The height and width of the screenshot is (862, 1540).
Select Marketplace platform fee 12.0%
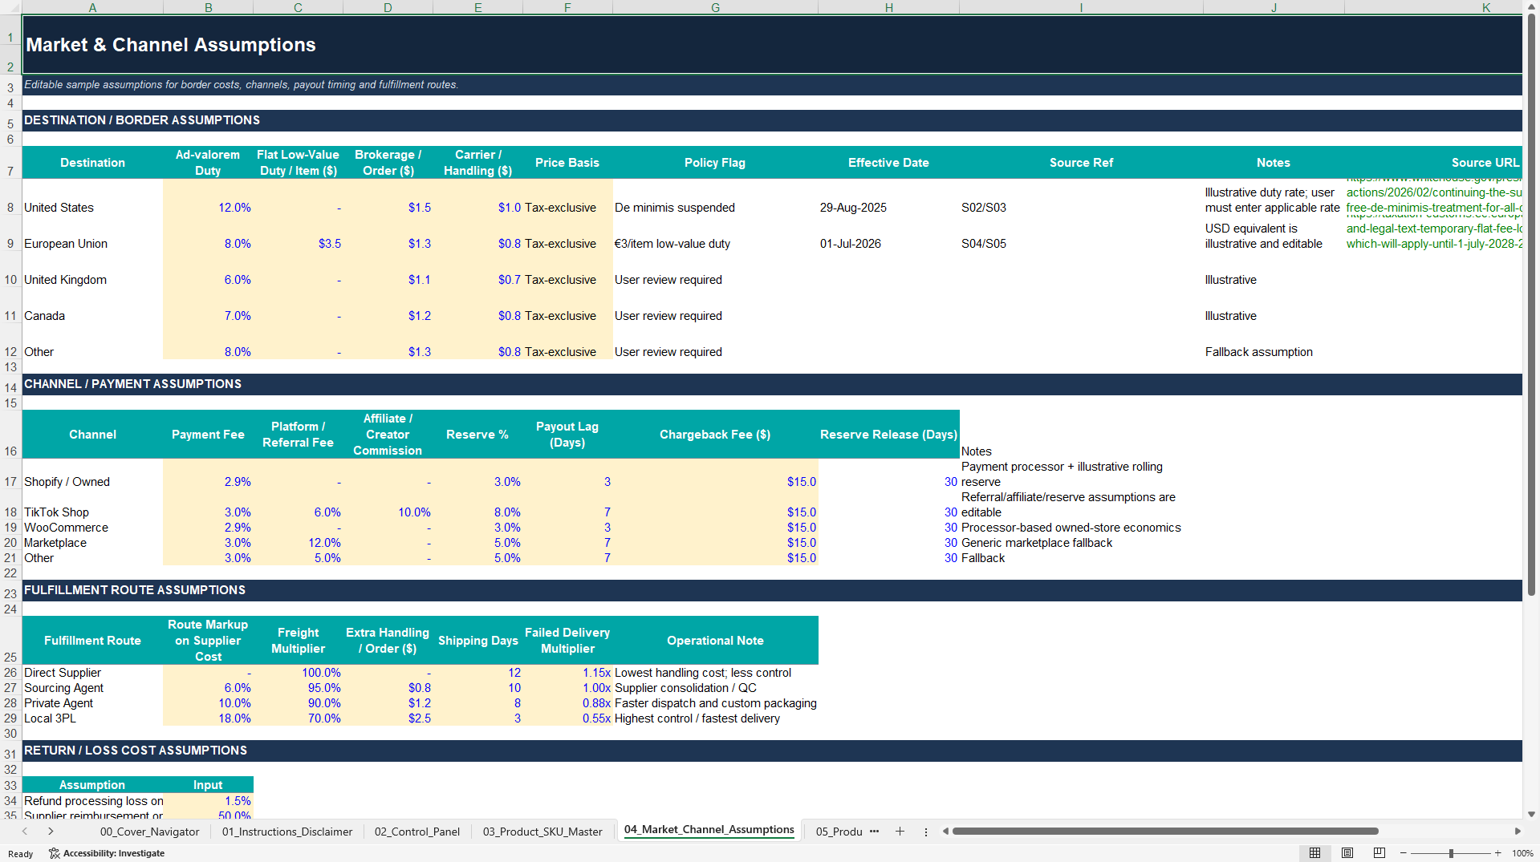pos(298,543)
